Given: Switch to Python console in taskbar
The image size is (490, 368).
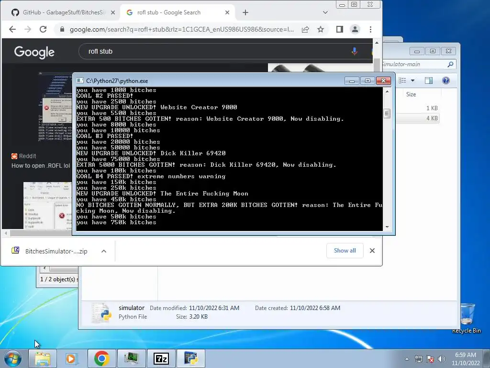Looking at the screenshot, I should coord(191,358).
